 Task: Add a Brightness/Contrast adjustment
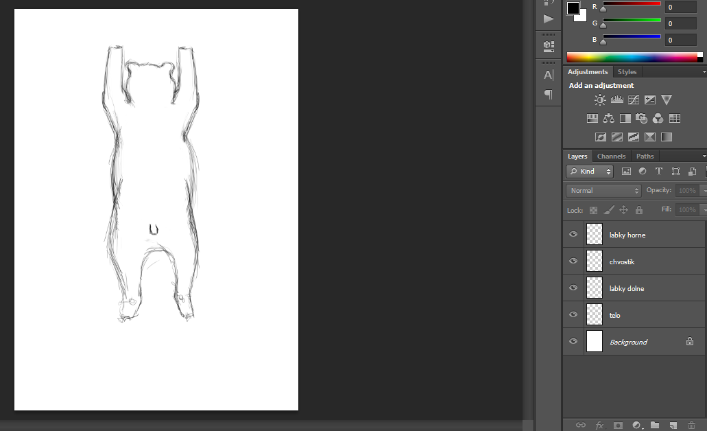(600, 100)
